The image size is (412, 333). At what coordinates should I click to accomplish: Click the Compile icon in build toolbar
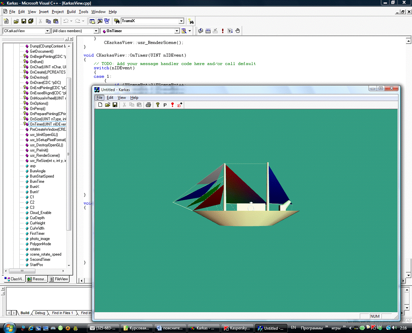point(201,31)
